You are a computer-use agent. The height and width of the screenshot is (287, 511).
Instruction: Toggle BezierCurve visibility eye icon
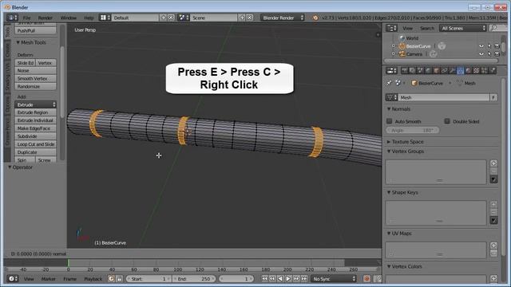(481, 46)
